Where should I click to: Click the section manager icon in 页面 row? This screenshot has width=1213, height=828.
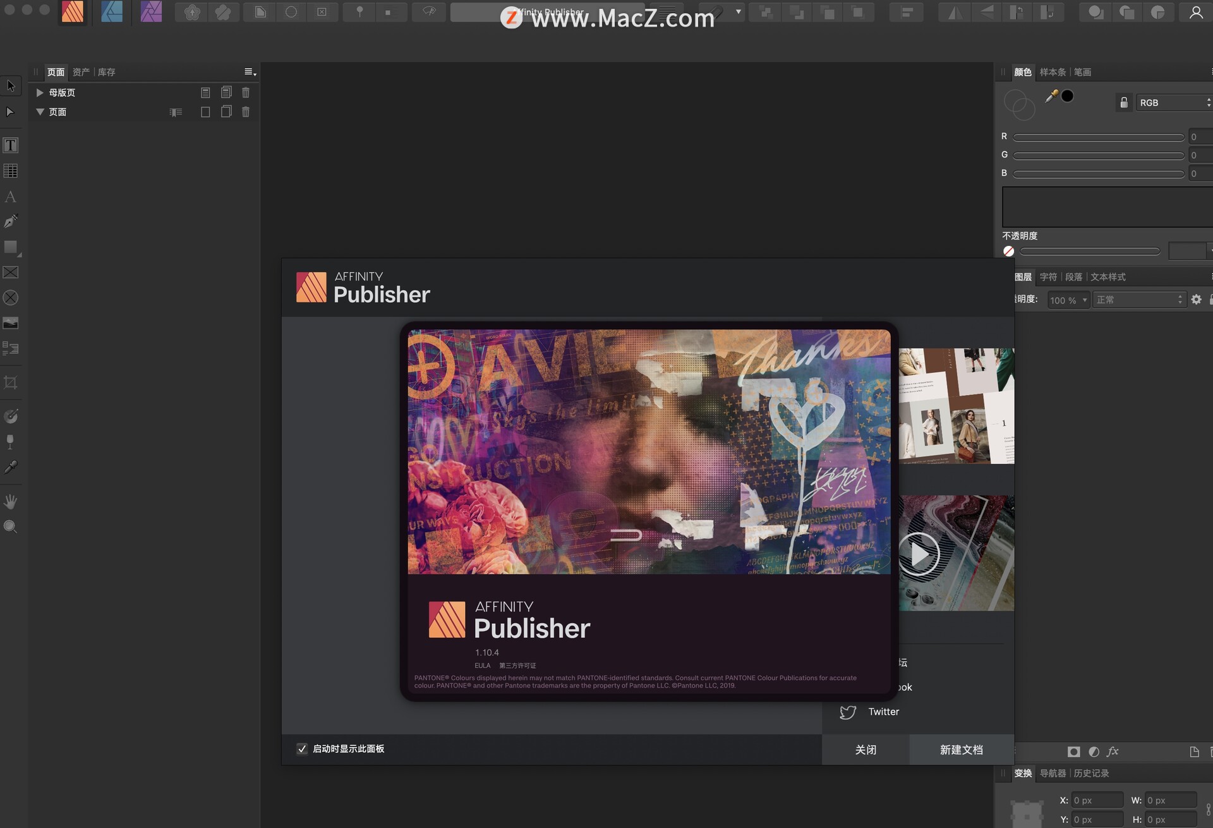click(176, 113)
